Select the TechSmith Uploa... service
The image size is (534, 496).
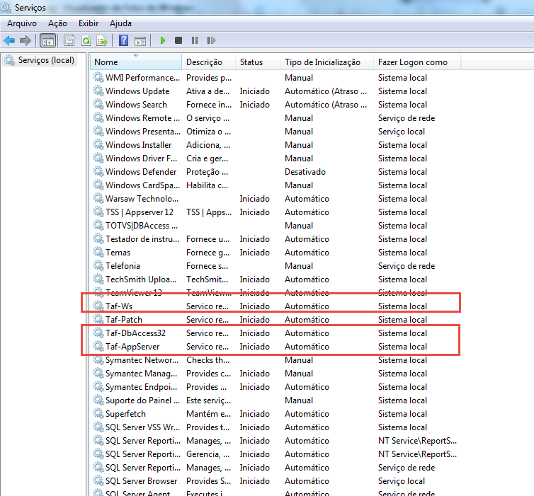click(275, 279)
